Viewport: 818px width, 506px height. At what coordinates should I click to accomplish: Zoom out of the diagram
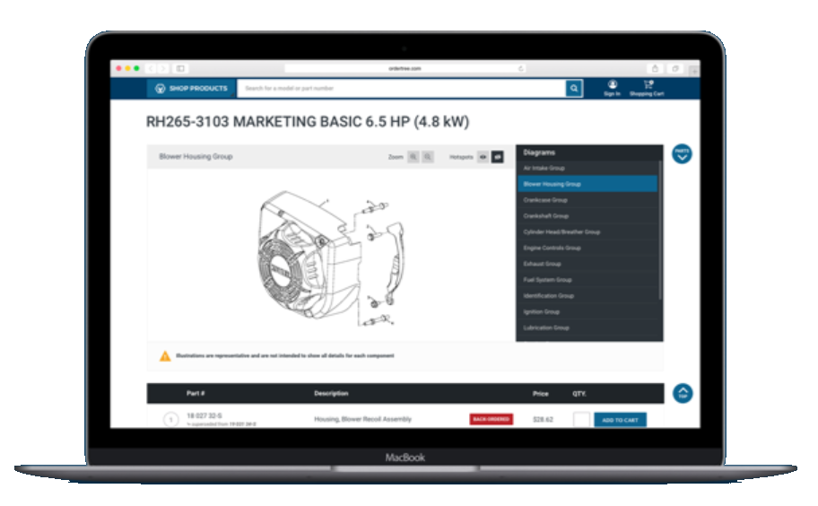tap(428, 156)
